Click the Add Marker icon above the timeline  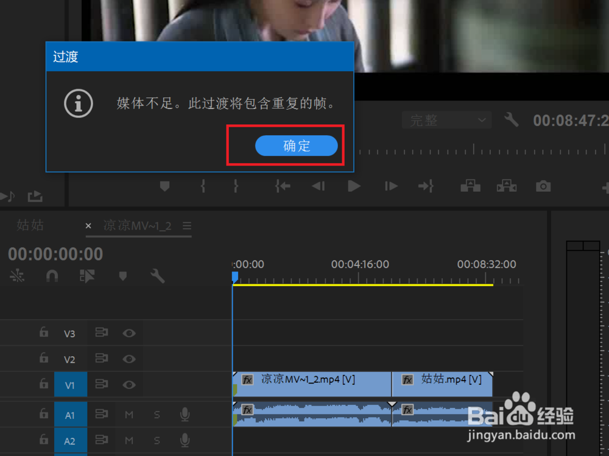click(122, 276)
